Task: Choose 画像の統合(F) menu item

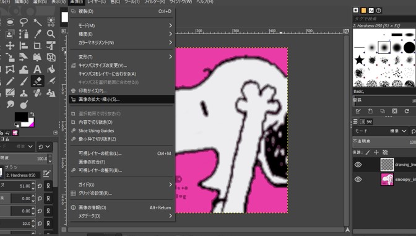Action: pos(121,162)
